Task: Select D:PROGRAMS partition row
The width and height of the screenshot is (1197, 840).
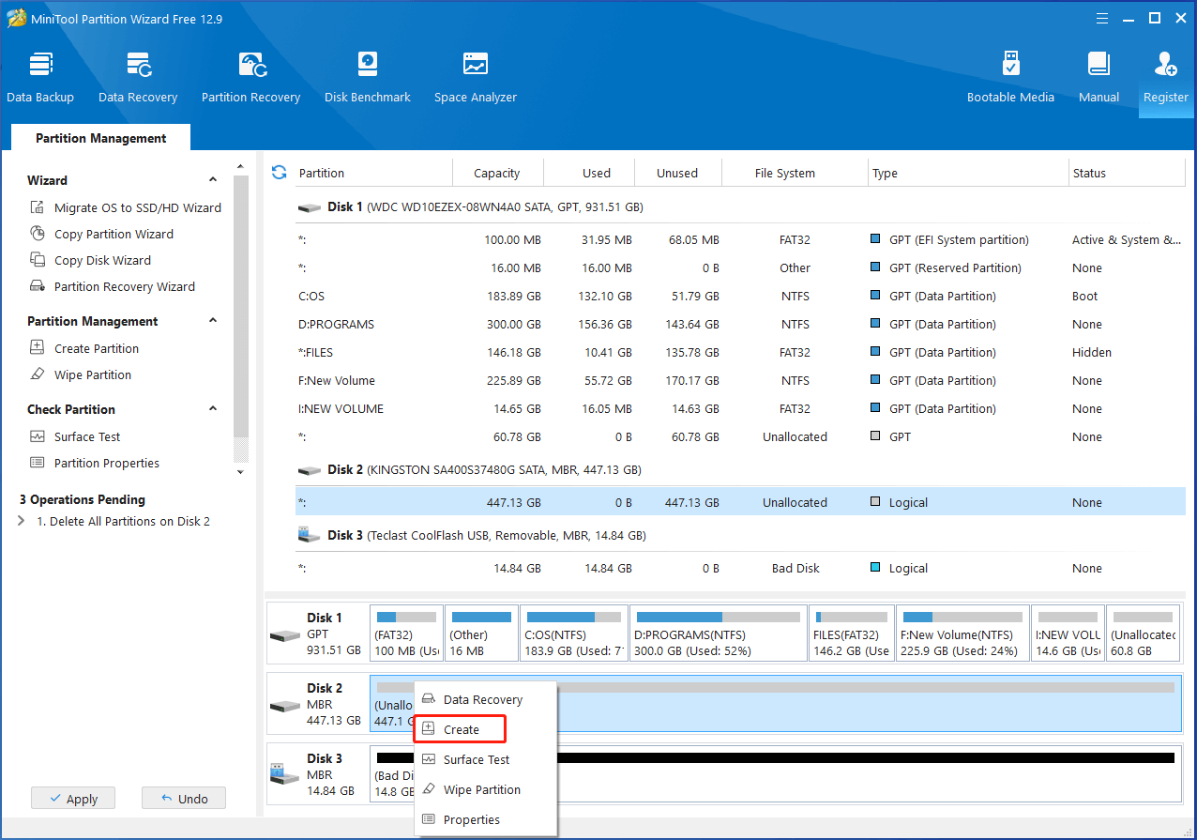Action: (740, 324)
